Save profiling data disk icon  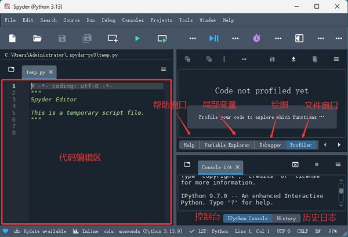(x=272, y=59)
